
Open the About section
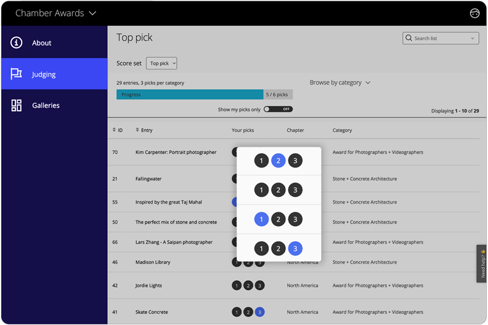click(x=54, y=42)
